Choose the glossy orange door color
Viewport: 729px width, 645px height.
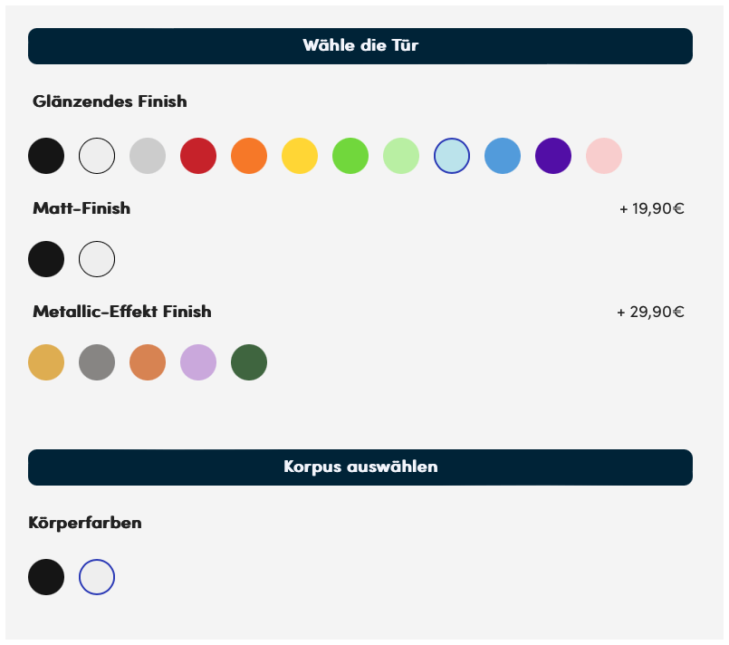point(249,156)
